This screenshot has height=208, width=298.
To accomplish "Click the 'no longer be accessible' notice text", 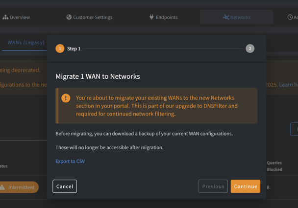I will pos(109,147).
